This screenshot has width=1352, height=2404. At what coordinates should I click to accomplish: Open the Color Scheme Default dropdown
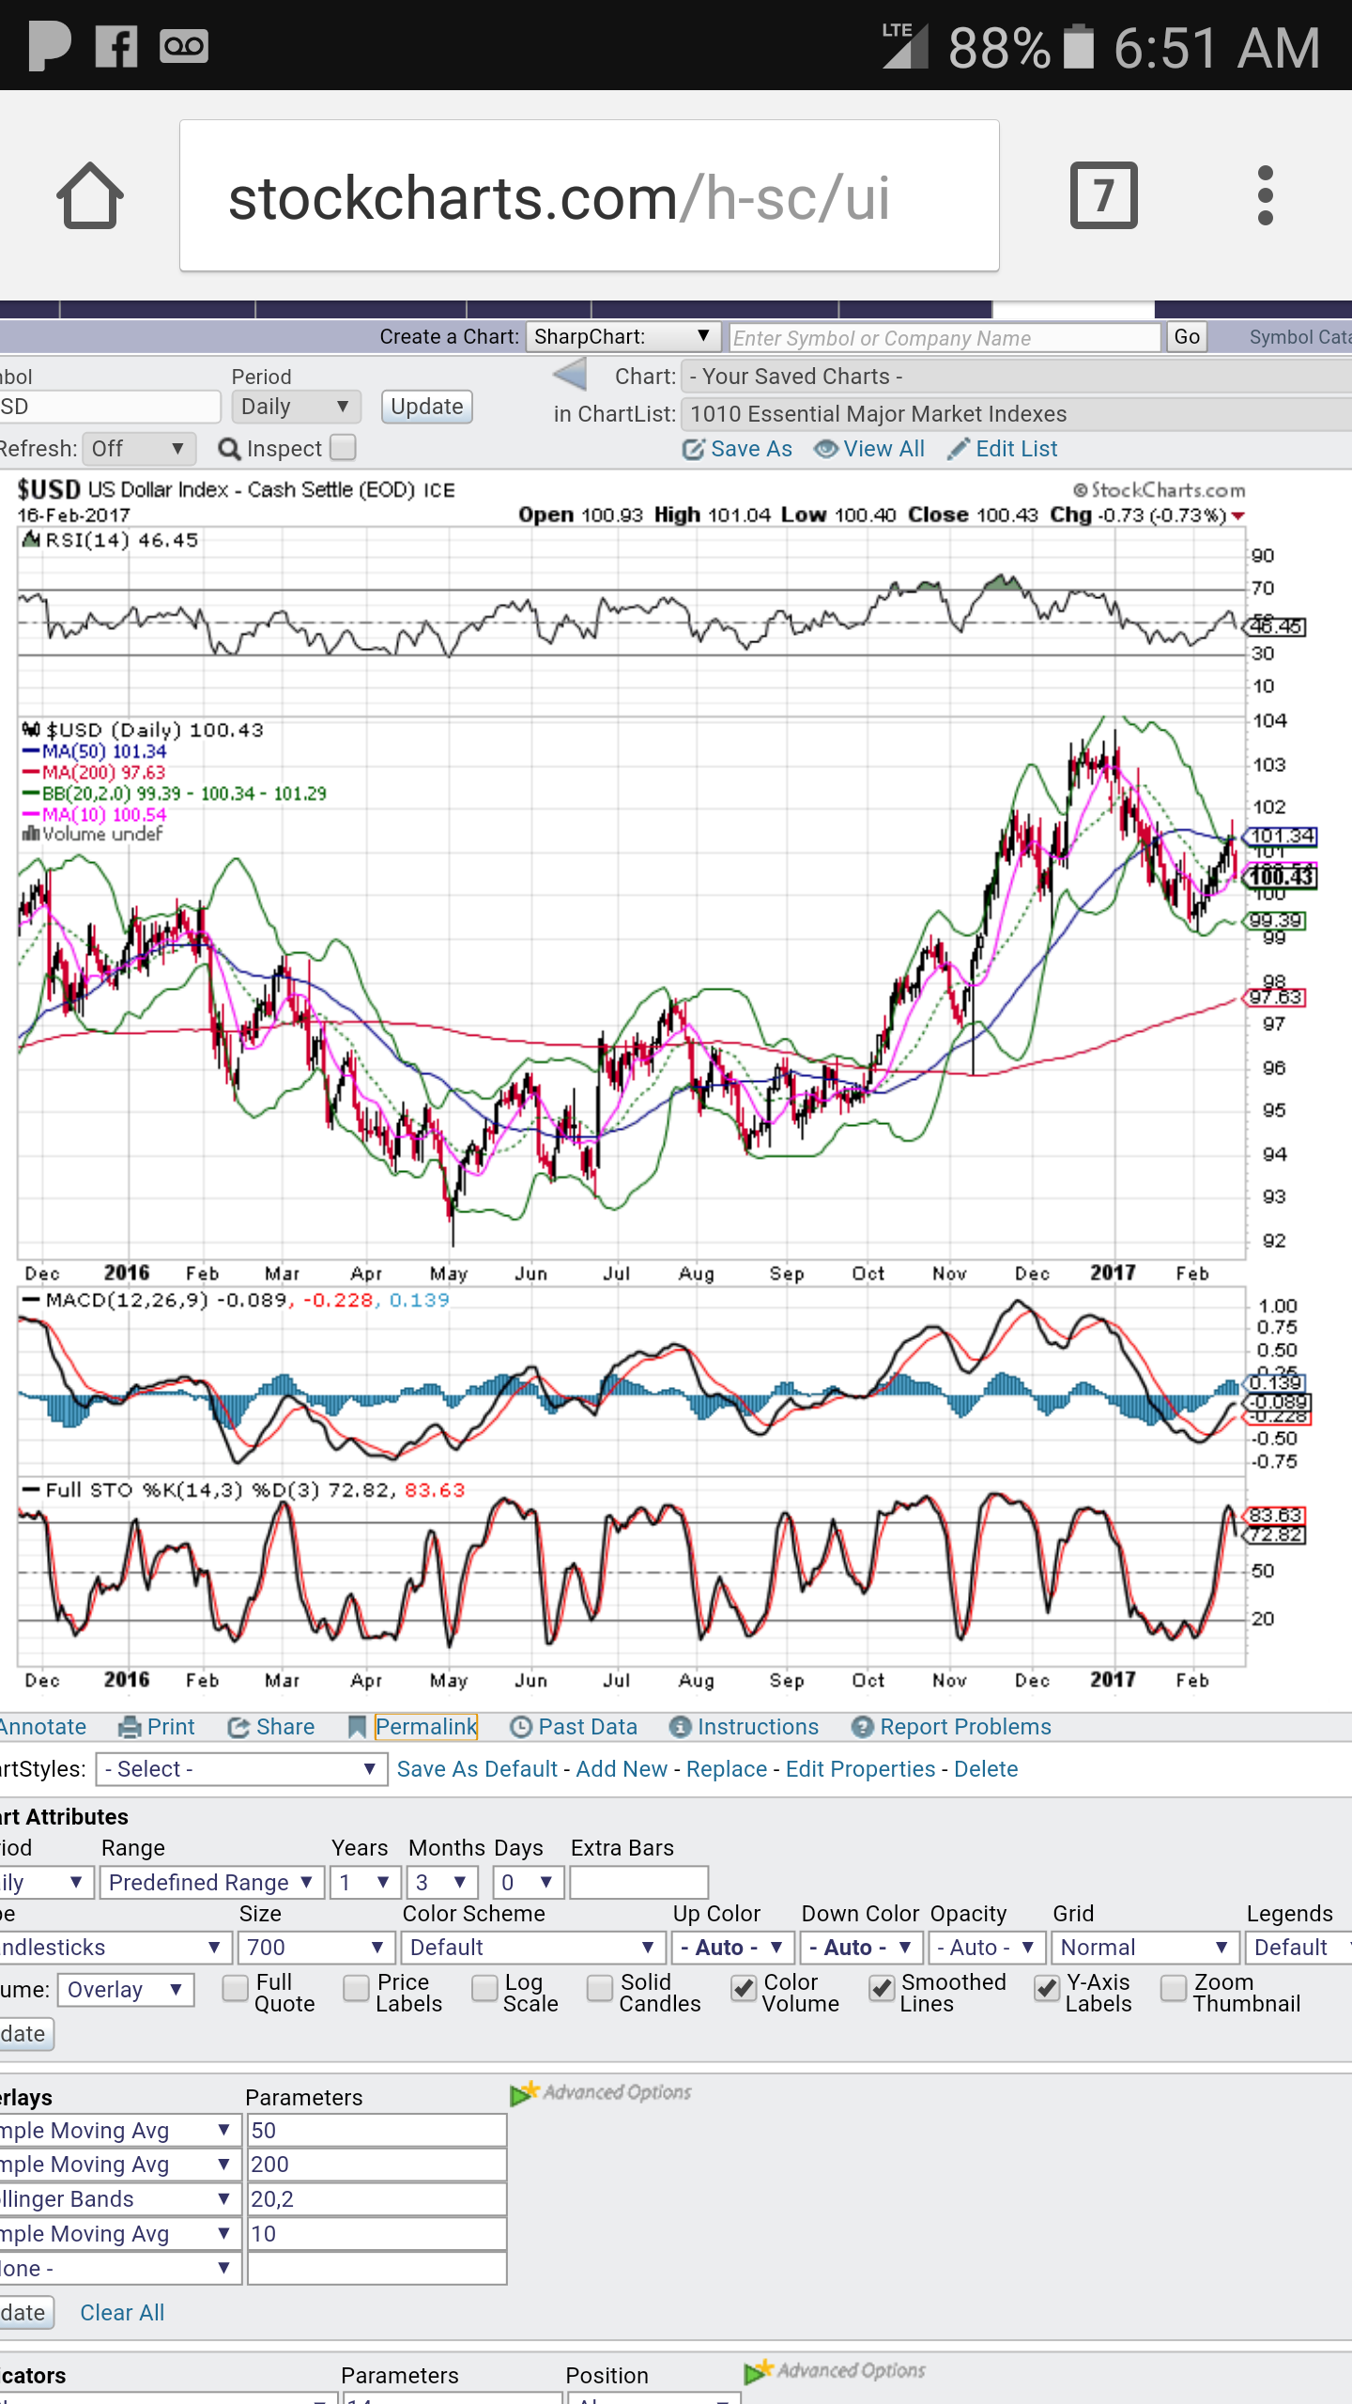tap(532, 1948)
